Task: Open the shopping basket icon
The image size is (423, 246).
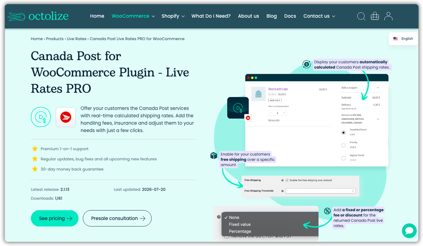Action: click(x=375, y=16)
